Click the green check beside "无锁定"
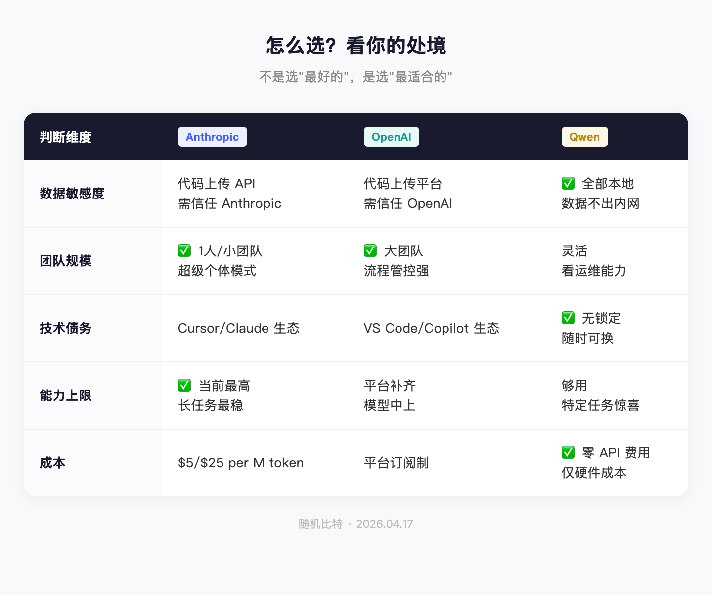 tap(568, 318)
